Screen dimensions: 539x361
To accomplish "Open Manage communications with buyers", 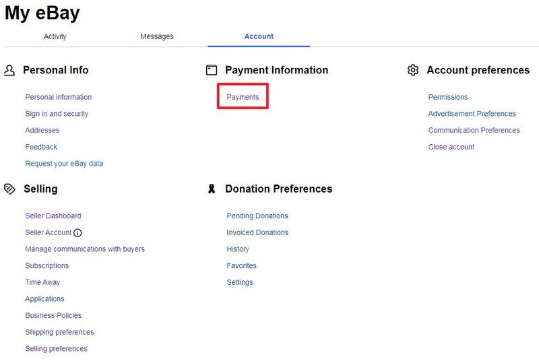I will (x=85, y=249).
